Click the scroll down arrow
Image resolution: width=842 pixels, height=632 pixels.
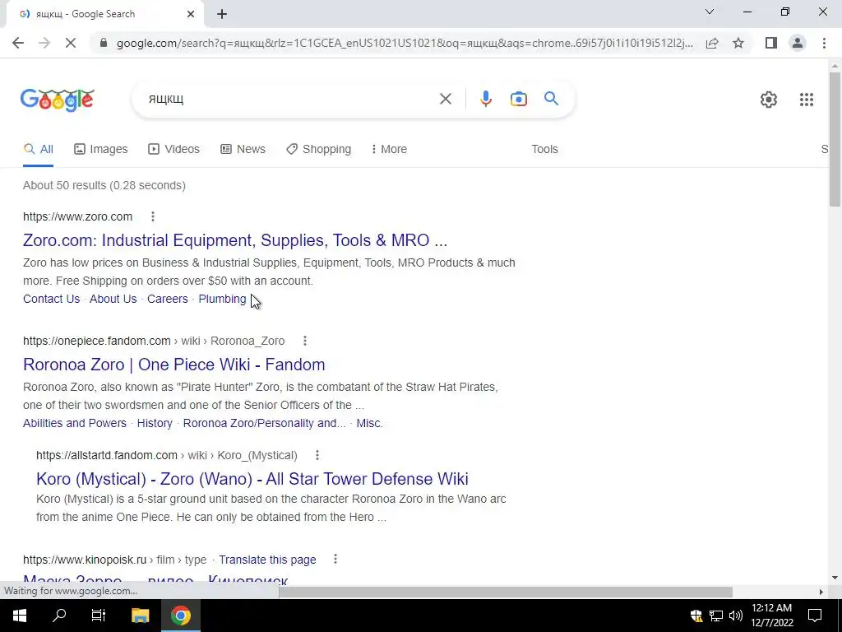point(835,578)
